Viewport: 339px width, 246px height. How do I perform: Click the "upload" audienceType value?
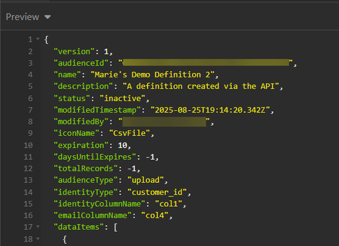tap(146, 180)
